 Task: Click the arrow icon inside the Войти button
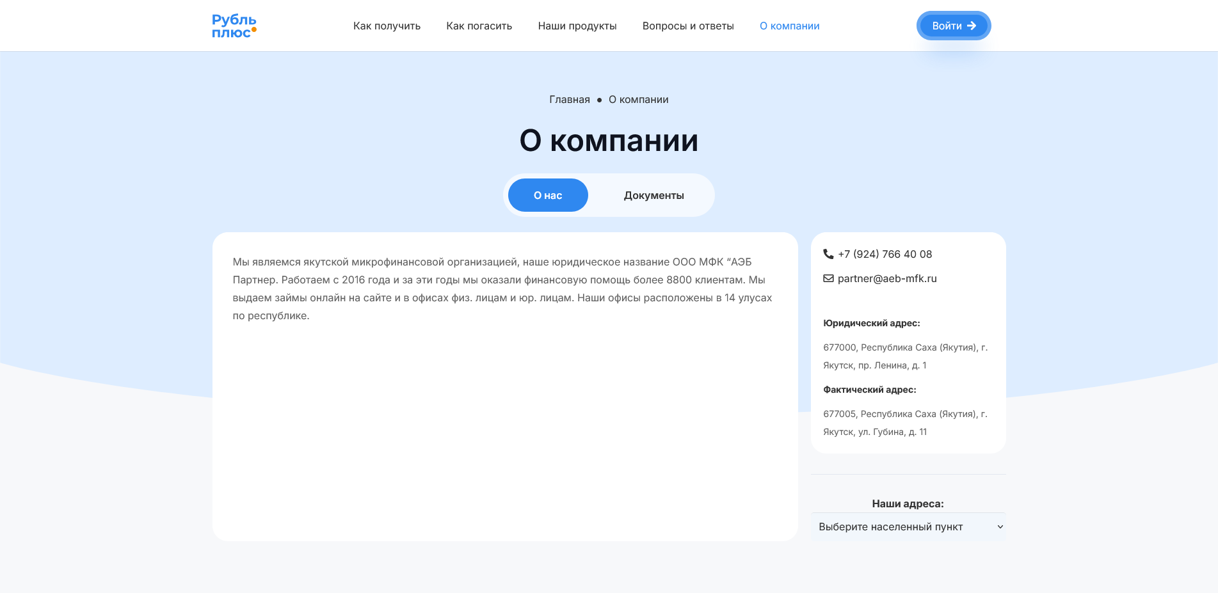pos(972,26)
